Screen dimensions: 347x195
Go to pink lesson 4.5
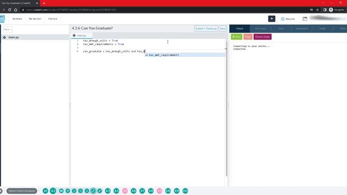click(x=125, y=191)
